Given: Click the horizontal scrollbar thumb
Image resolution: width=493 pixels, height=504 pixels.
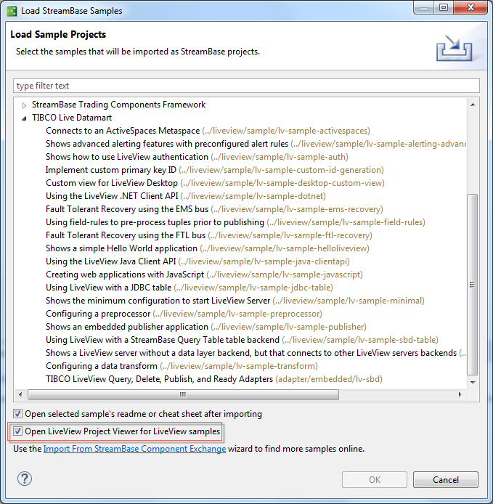Looking at the screenshot, I should point(183,394).
